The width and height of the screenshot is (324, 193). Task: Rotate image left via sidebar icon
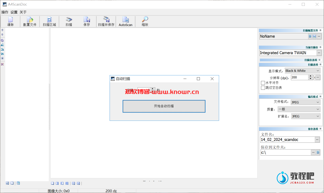pyautogui.click(x=2, y=45)
